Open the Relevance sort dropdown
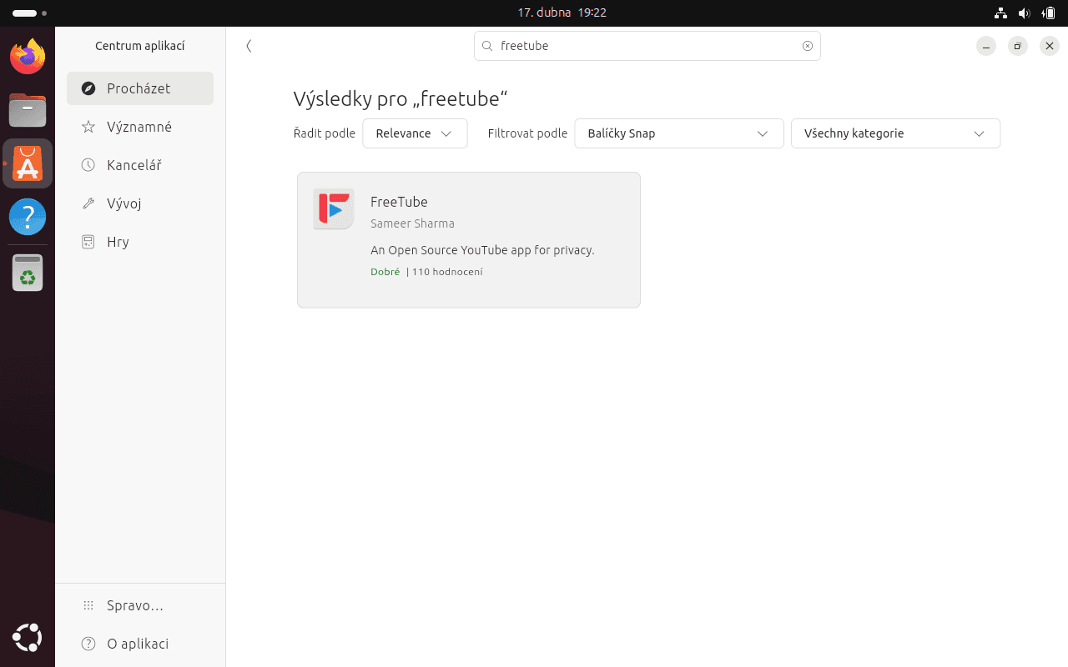The height and width of the screenshot is (667, 1068). (x=415, y=133)
